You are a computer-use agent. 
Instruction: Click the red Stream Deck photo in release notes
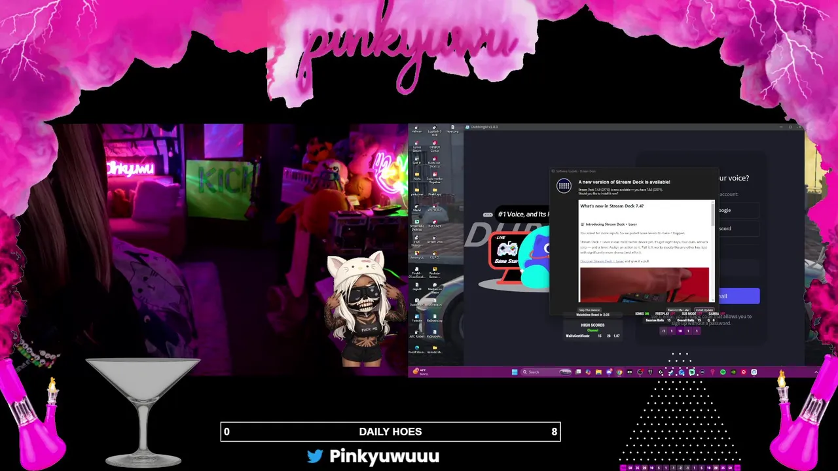[x=644, y=285]
